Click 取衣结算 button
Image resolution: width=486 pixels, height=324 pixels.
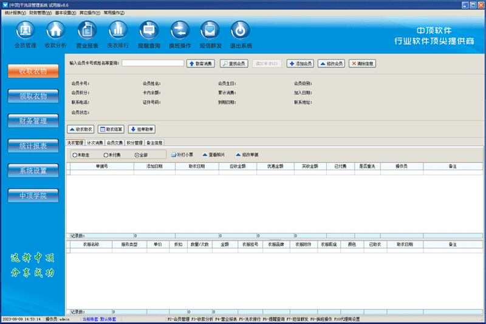click(x=111, y=129)
